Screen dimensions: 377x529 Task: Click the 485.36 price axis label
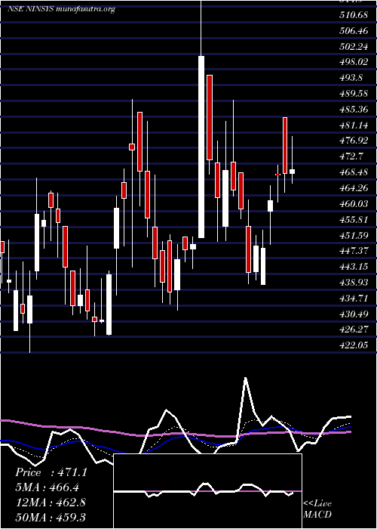tap(353, 110)
